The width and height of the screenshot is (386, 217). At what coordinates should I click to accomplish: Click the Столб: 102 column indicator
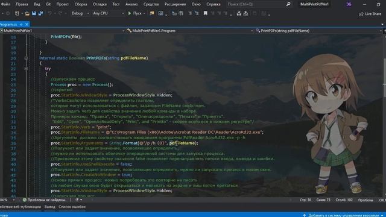344,200
